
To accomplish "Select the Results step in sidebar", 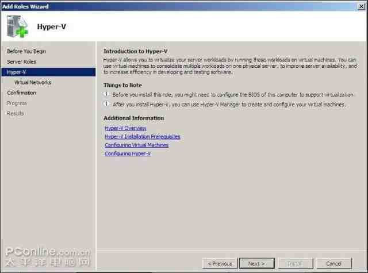I will [x=16, y=113].
